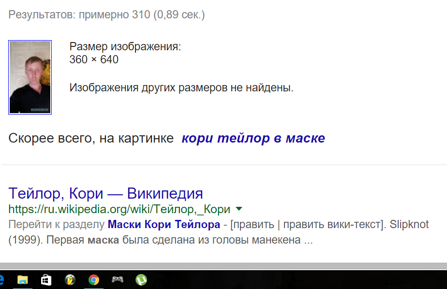Screen dimensions: 447x289
Task: Click 'Результатов: примерно 310' stats text
Action: point(106,14)
